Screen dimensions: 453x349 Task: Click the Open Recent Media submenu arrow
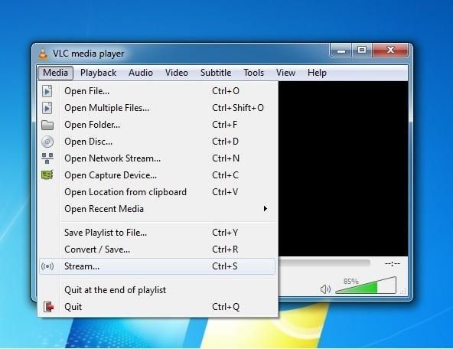point(266,209)
